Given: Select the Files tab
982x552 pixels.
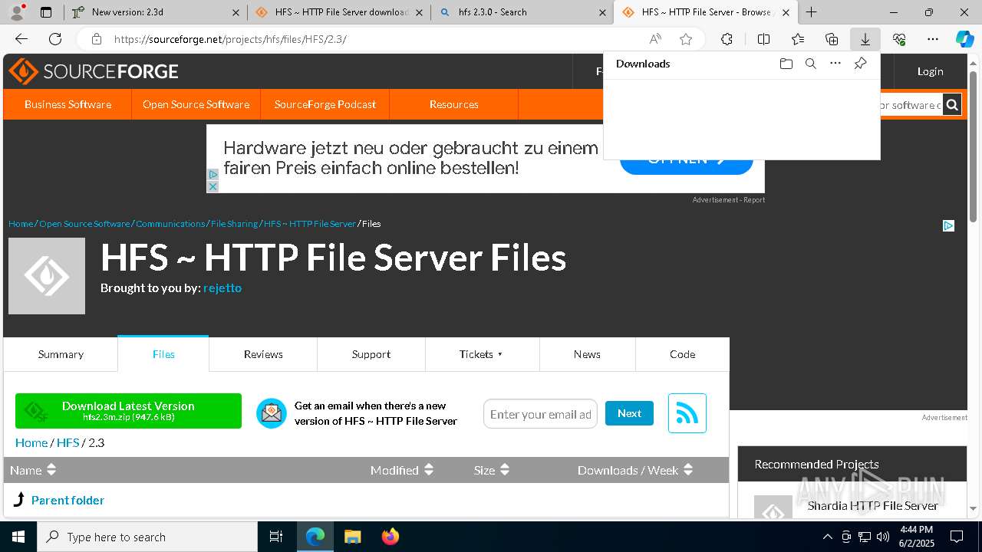Looking at the screenshot, I should (163, 354).
